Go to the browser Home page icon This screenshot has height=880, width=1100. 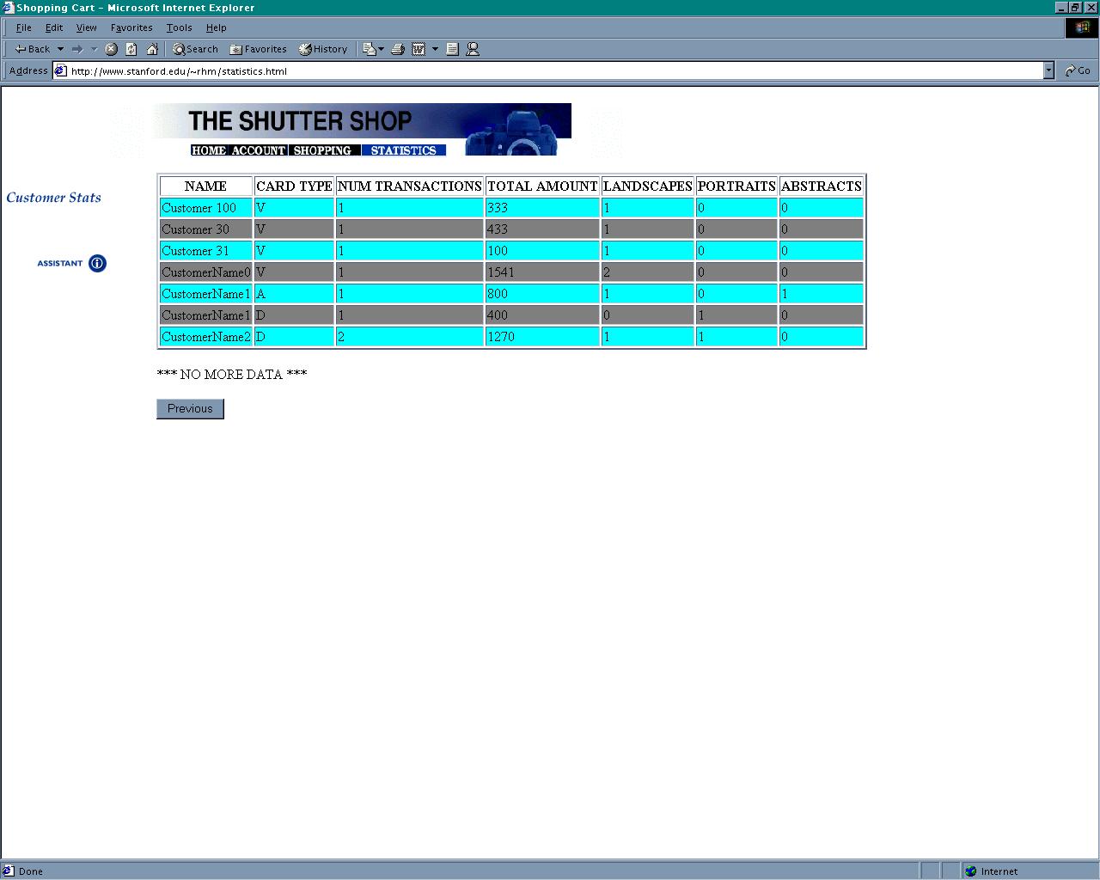point(152,49)
